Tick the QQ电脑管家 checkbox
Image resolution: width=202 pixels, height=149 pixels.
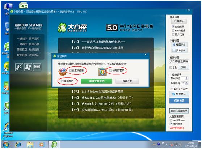110,70
